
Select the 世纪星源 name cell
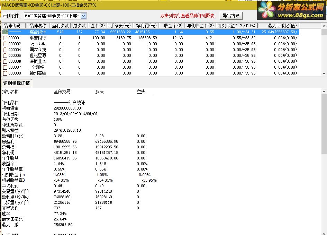38,55
